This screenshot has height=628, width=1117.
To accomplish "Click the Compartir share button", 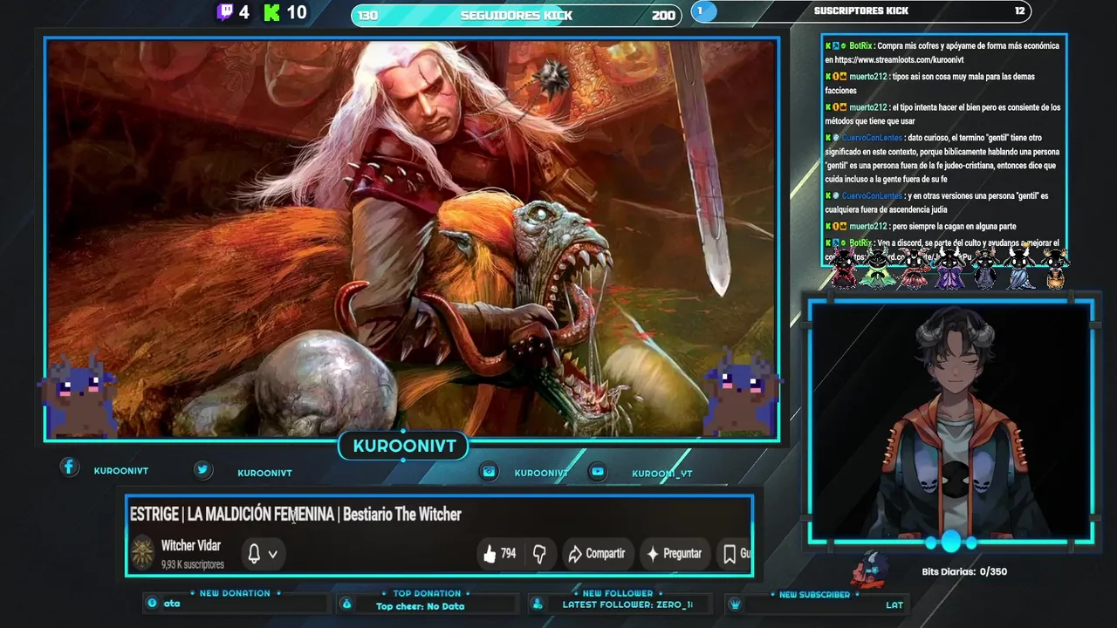I will click(x=597, y=554).
